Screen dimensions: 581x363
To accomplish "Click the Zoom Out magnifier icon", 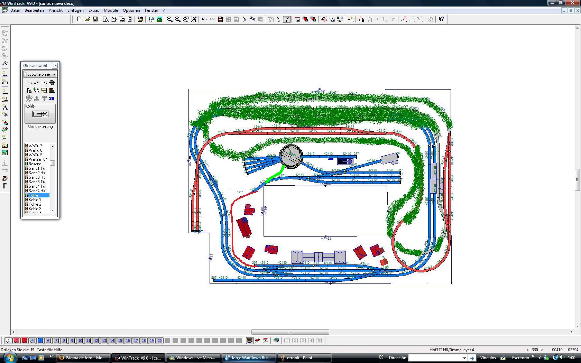I will (x=170, y=19).
